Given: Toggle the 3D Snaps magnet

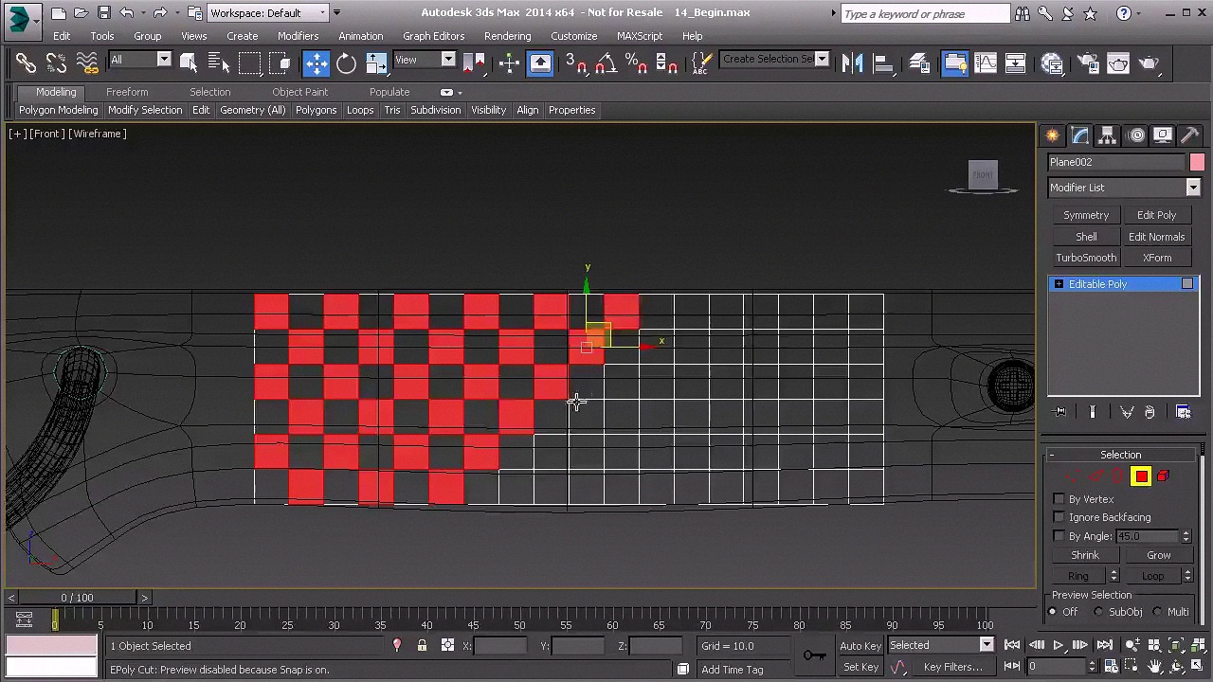Looking at the screenshot, I should [576, 63].
